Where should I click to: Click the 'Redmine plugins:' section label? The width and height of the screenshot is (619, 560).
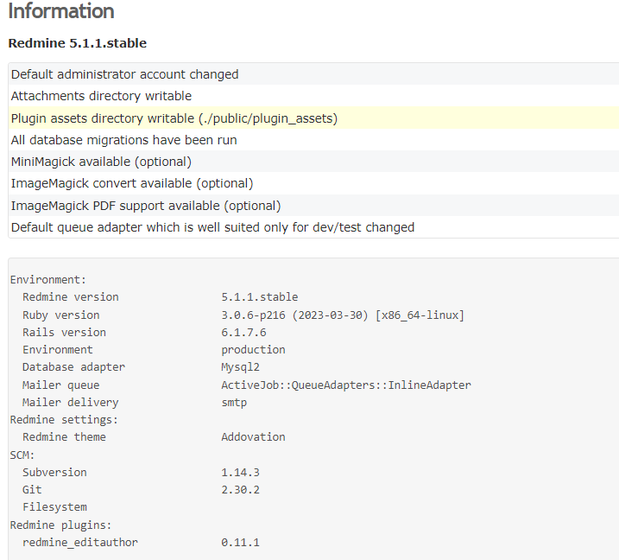pos(60,525)
